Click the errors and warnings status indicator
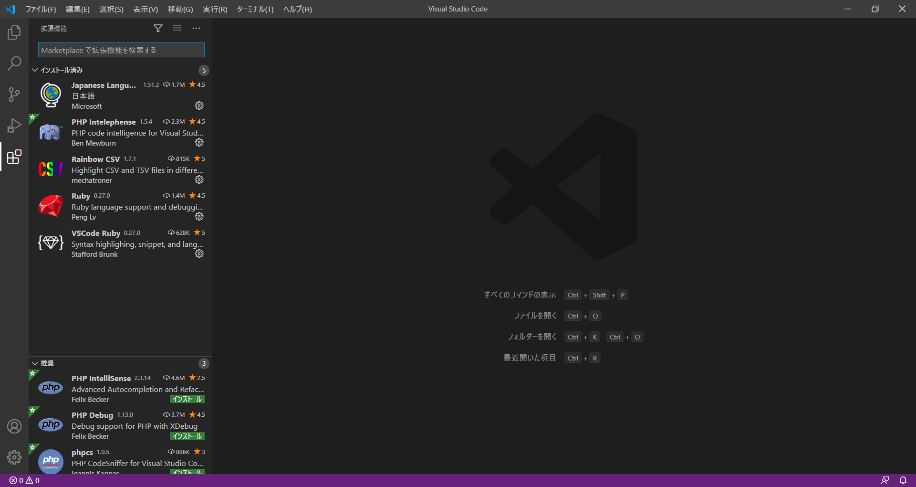Image resolution: width=916 pixels, height=487 pixels. pos(25,481)
